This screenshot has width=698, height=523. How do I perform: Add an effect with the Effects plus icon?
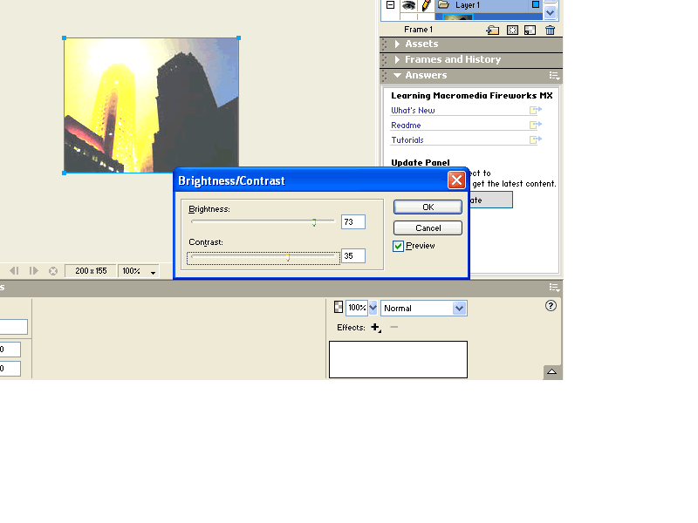click(376, 328)
